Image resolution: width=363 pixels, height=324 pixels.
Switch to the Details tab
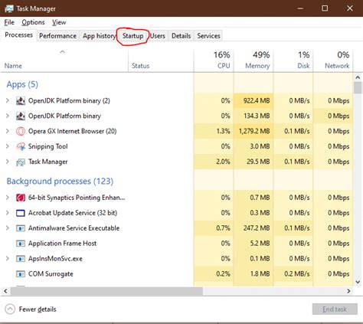[x=181, y=36]
